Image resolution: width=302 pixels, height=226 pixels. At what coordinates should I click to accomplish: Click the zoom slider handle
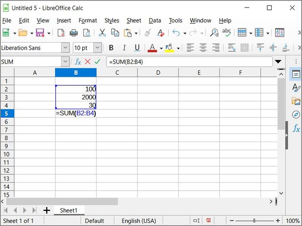pos(255,221)
